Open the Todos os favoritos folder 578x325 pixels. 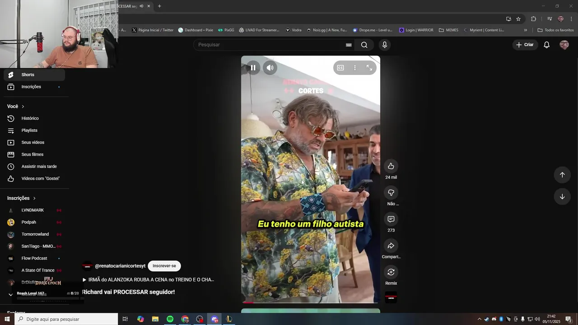(555, 30)
